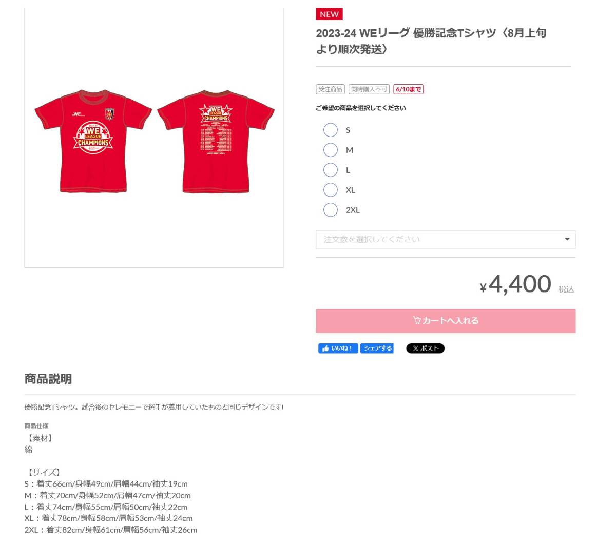Open the order quantity dropdown
Image resolution: width=616 pixels, height=543 pixels.
click(x=446, y=240)
